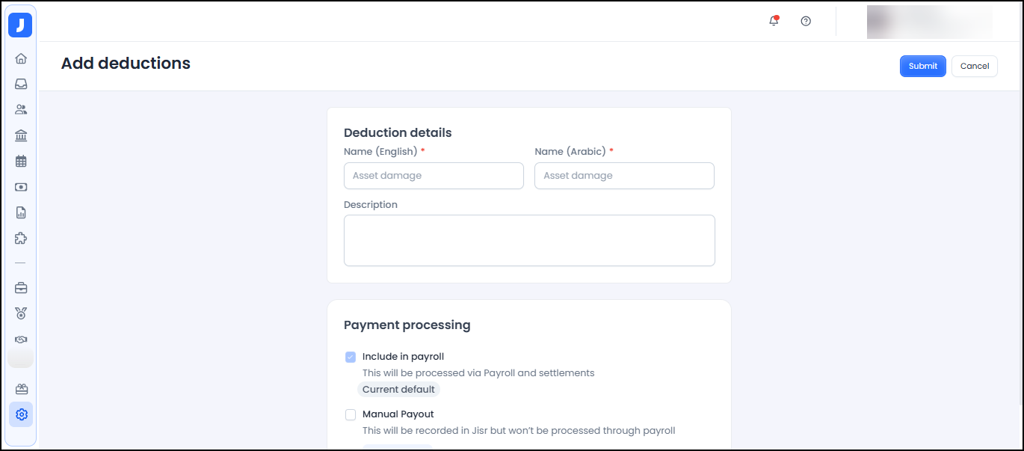Open the gift box icon
The height and width of the screenshot is (451, 1024).
(21, 389)
